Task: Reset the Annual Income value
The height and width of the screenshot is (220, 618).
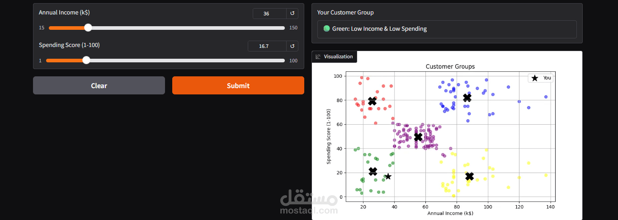Action: tap(292, 14)
